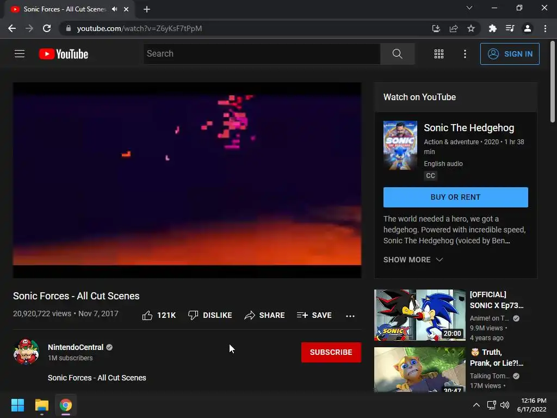Click BUY OR RENT button
This screenshot has width=557, height=418.
455,197
